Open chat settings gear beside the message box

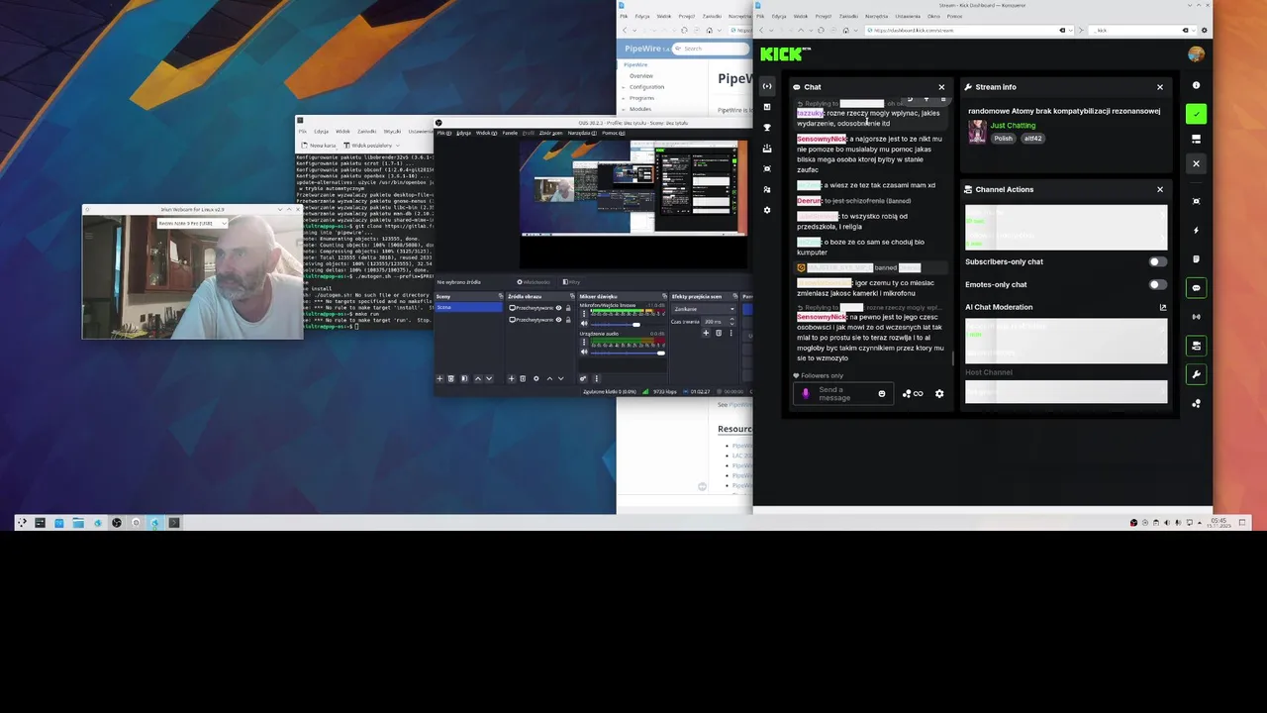939,394
